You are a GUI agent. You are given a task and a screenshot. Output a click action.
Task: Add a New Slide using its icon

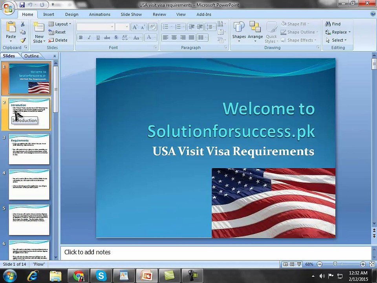point(39,27)
